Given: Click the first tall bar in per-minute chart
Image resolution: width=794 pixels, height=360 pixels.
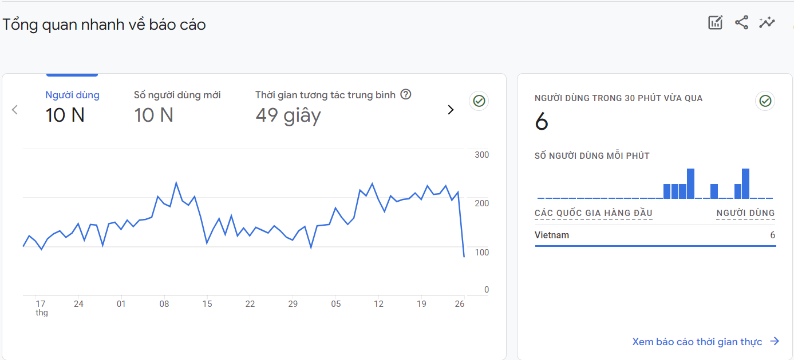Looking at the screenshot, I should (690, 183).
